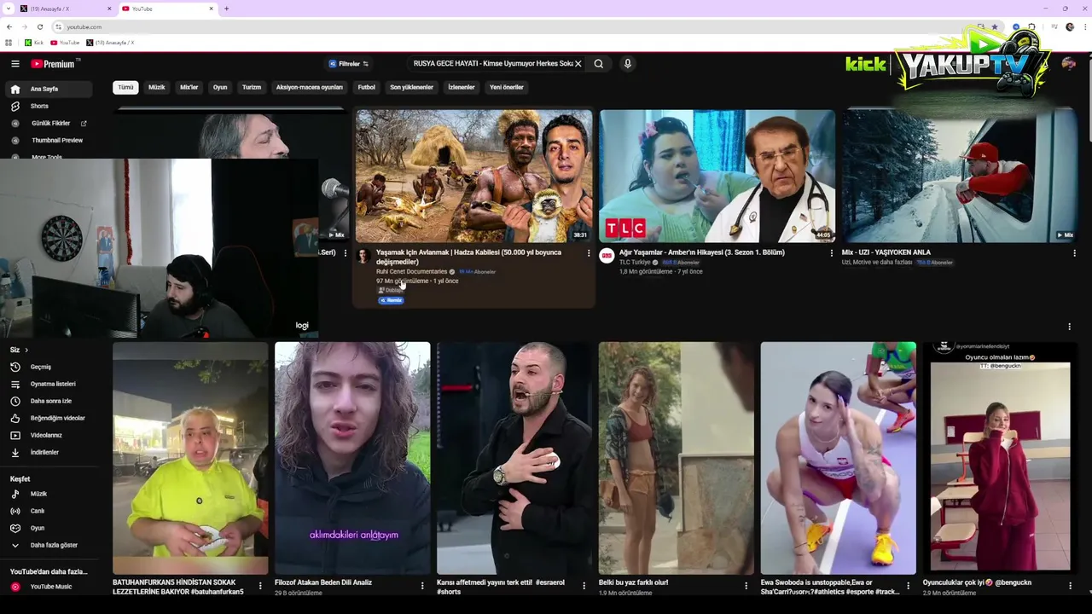The height and width of the screenshot is (614, 1092).
Task: Open options for Belki bu yaz short
Action: pyautogui.click(x=746, y=586)
